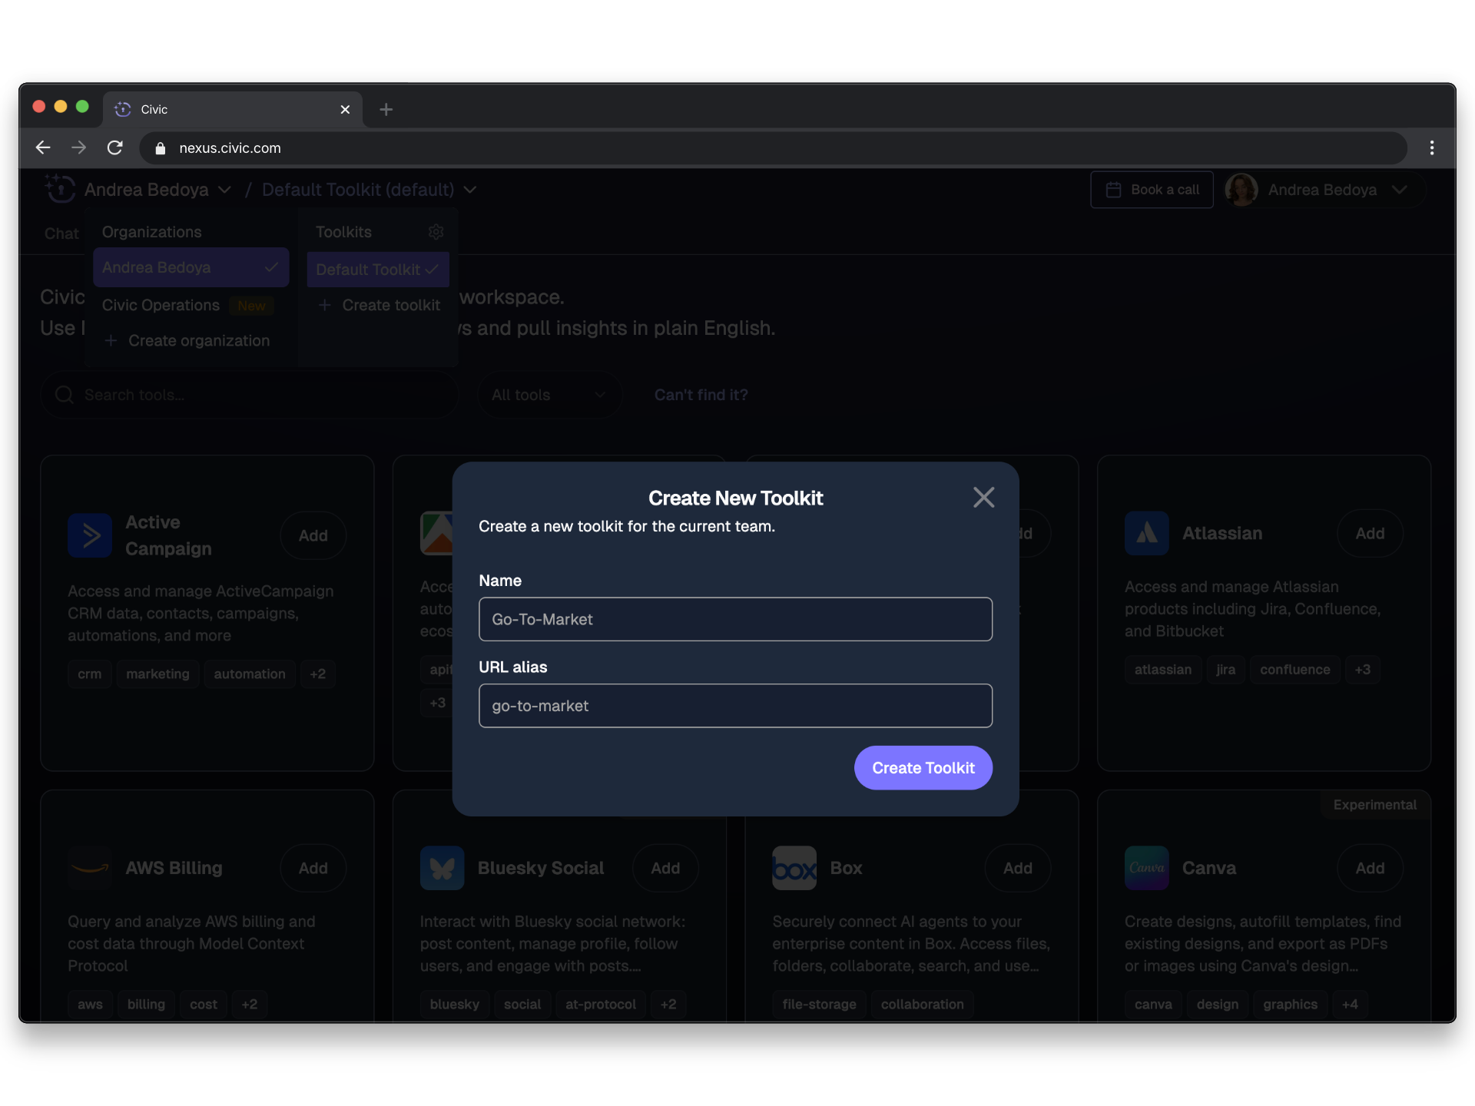The width and height of the screenshot is (1475, 1106).
Task: Open Toolkits settings gear icon
Action: click(436, 232)
